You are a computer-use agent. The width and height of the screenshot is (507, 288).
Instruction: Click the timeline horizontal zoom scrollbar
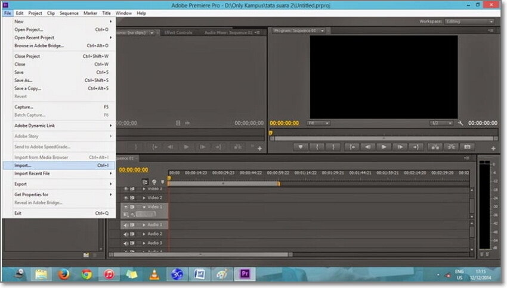point(201,255)
